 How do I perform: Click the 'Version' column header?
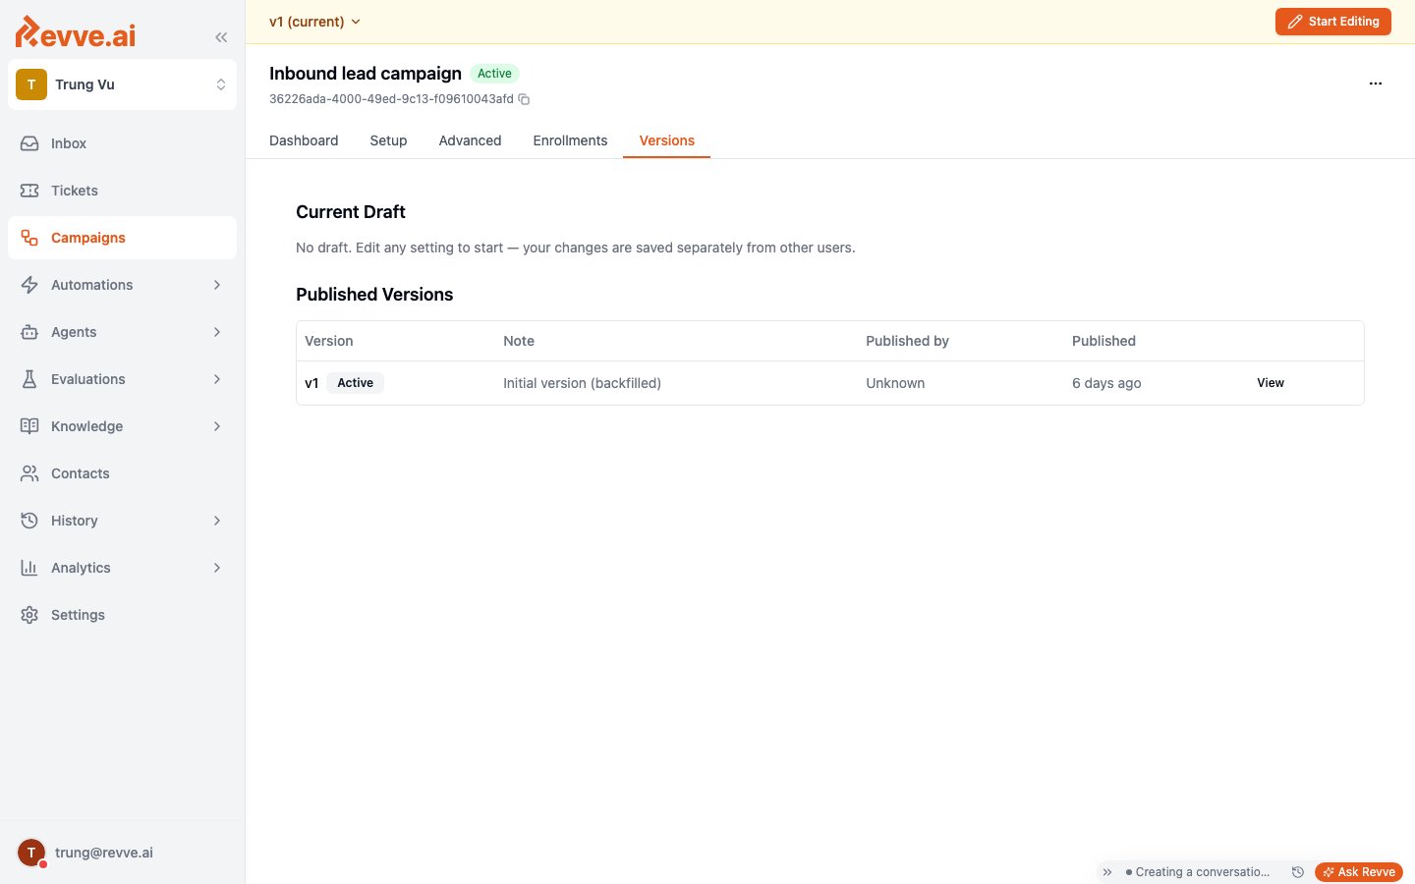coord(328,341)
